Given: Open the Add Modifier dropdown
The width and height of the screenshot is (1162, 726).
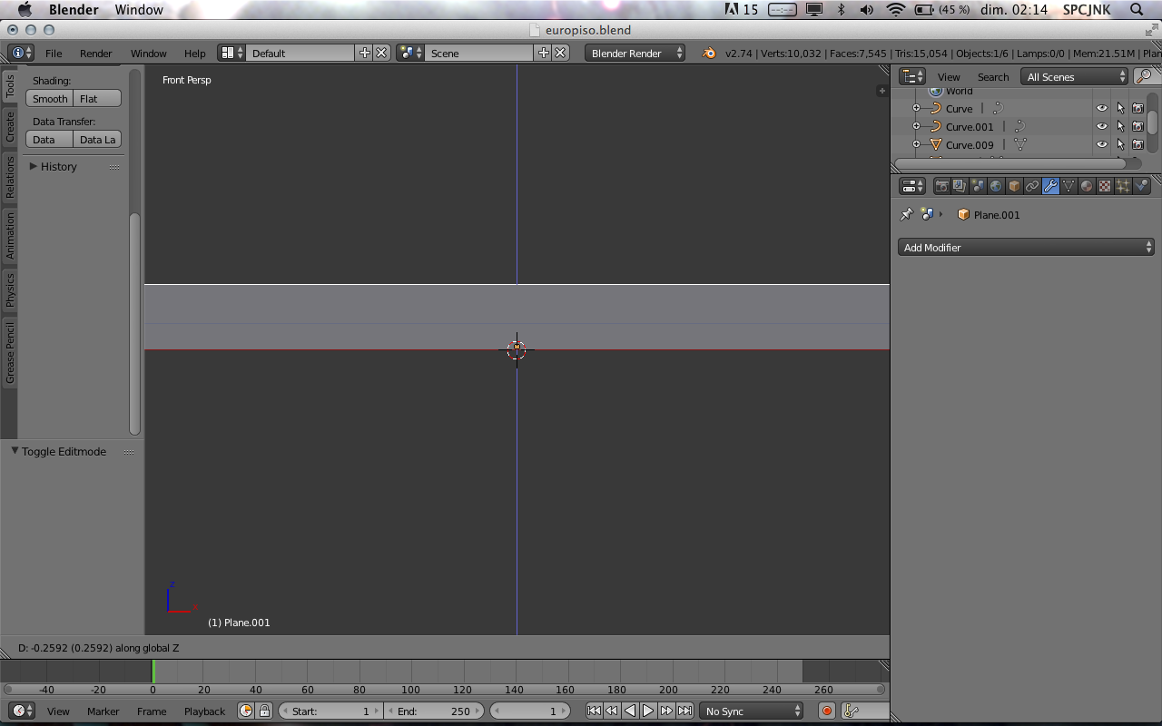Looking at the screenshot, I should (1027, 248).
